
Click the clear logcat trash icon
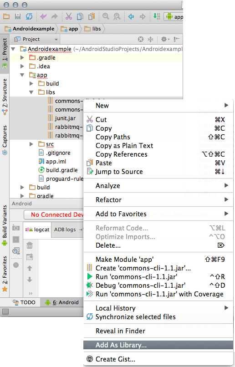click(30, 245)
